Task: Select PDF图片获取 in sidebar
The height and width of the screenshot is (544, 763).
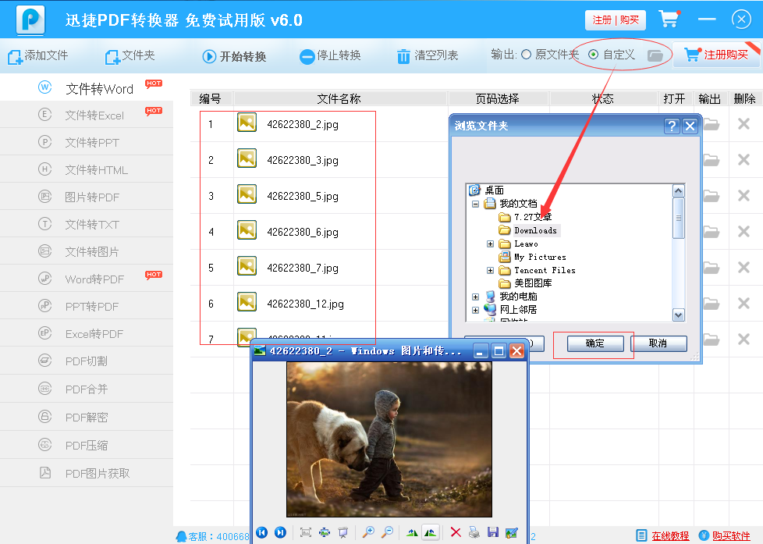Action: point(87,473)
